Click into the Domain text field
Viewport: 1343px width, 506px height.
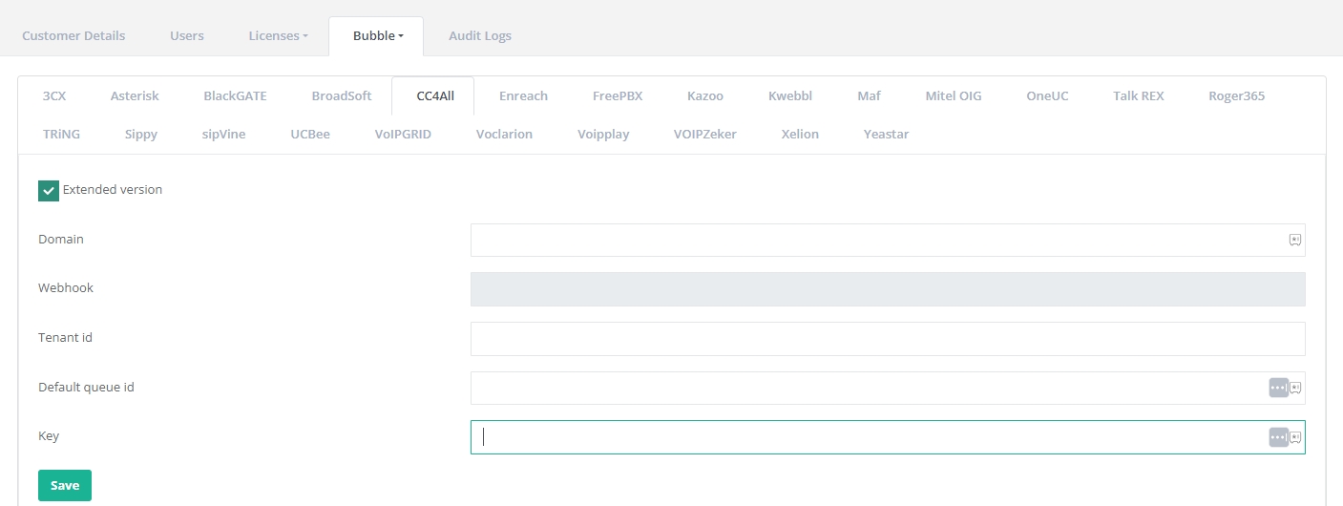pyautogui.click(x=876, y=241)
